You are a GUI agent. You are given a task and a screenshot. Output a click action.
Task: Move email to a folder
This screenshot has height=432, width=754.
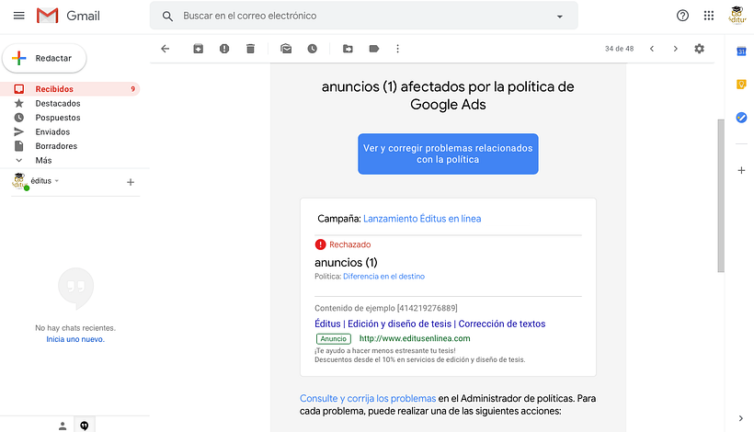[x=348, y=49]
